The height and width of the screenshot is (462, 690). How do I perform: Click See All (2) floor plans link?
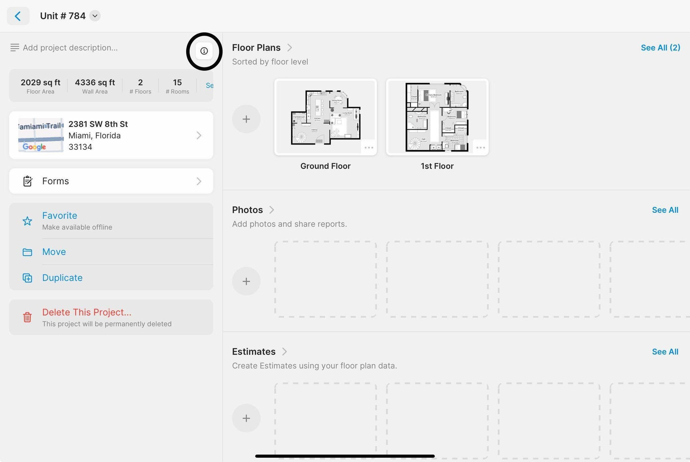660,48
